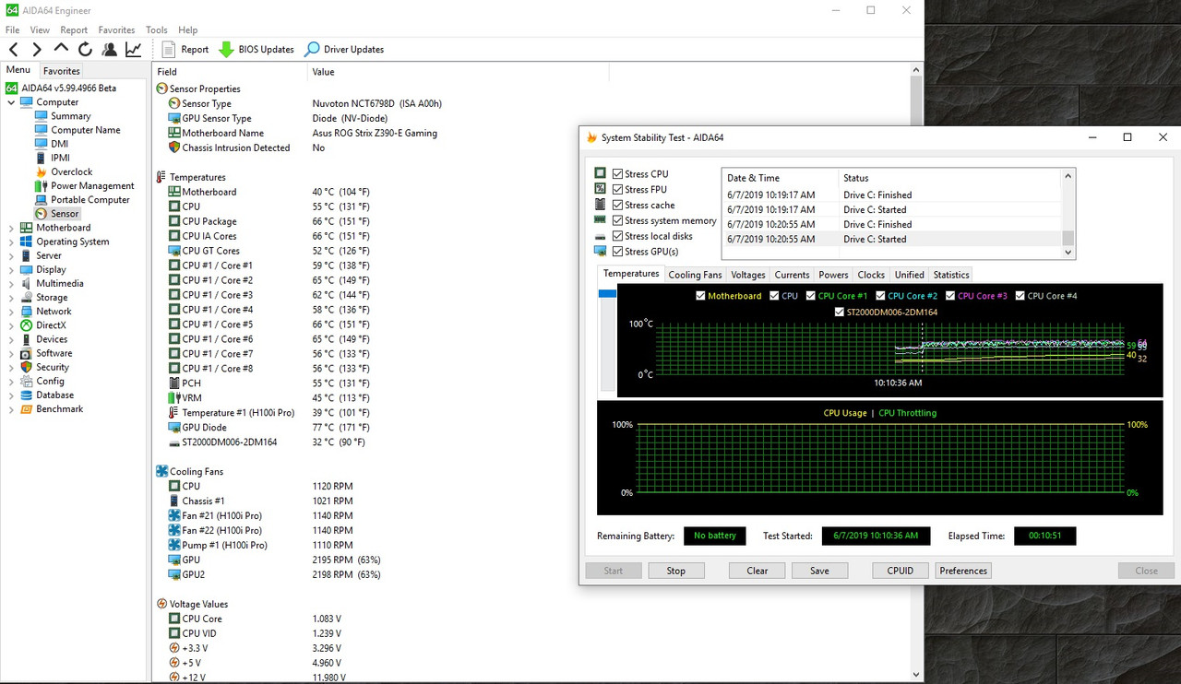The image size is (1181, 684).
Task: Toggle the Stress GPU(s) checkbox
Action: pyautogui.click(x=617, y=252)
